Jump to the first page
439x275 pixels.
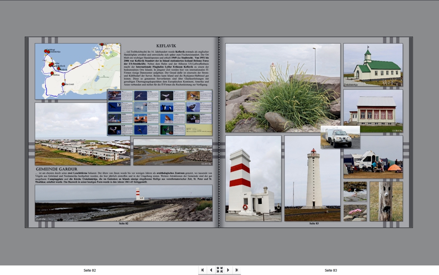click(203, 270)
